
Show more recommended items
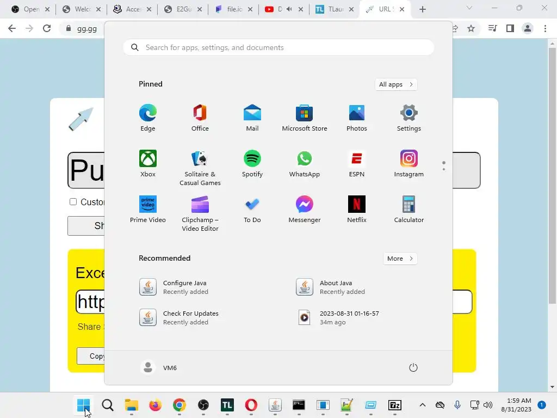point(400,259)
